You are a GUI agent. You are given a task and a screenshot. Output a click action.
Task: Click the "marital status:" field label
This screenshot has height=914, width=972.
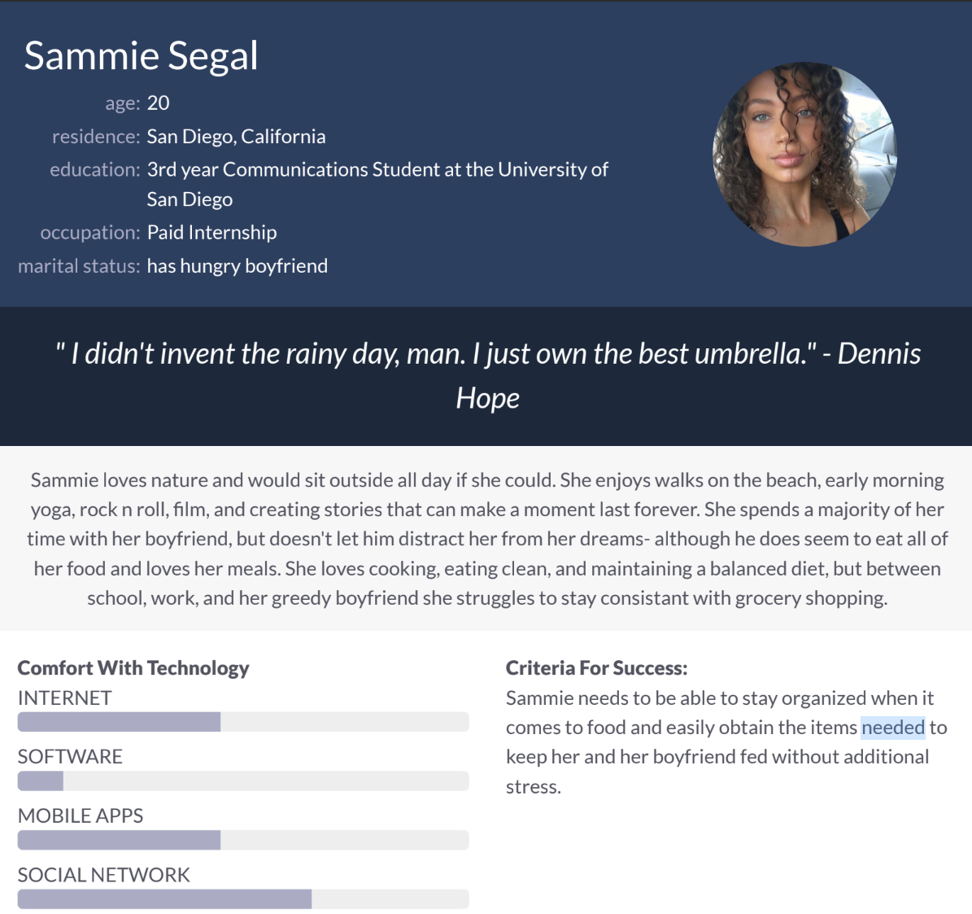79,266
